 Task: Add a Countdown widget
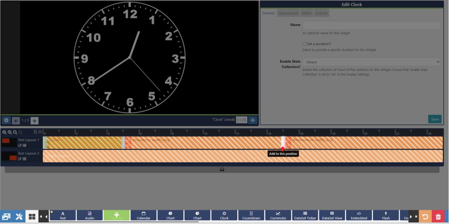251,216
